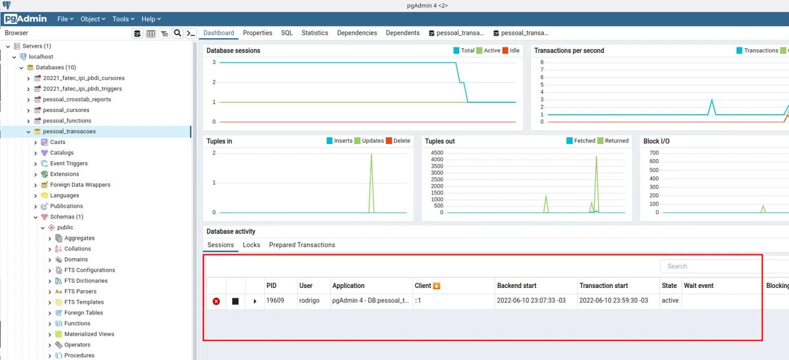Select the 20221_fatec_ipi_pbdi_triggers database
Viewport: 789px width, 360px height.
pyautogui.click(x=82, y=89)
